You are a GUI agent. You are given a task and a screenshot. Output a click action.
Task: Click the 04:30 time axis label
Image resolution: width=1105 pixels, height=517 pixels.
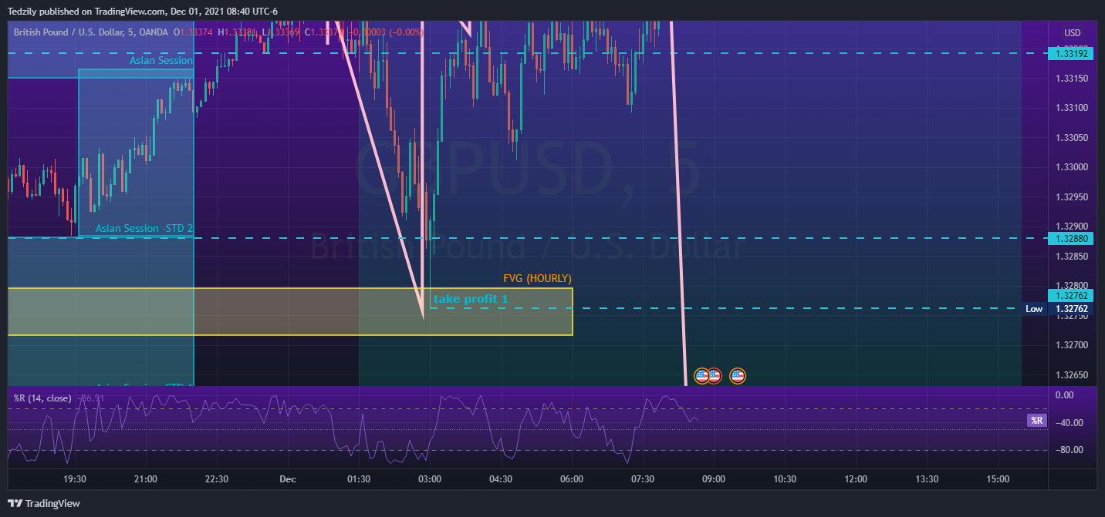click(501, 479)
